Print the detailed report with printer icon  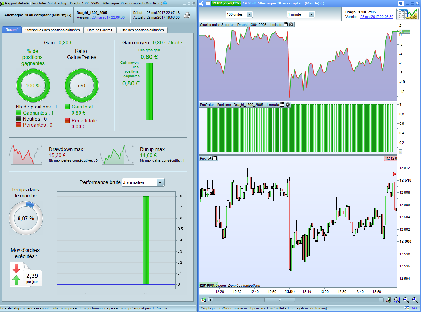point(187,15)
